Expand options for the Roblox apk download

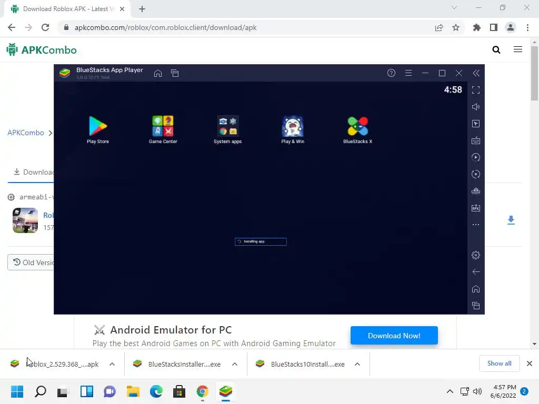pos(112,364)
